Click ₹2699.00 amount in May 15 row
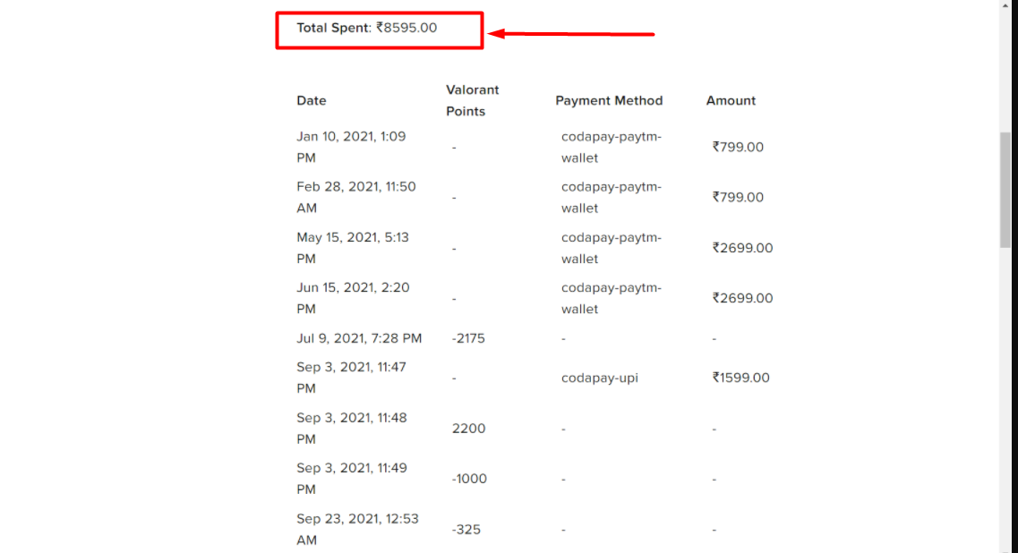The height and width of the screenshot is (553, 1018). pos(743,248)
